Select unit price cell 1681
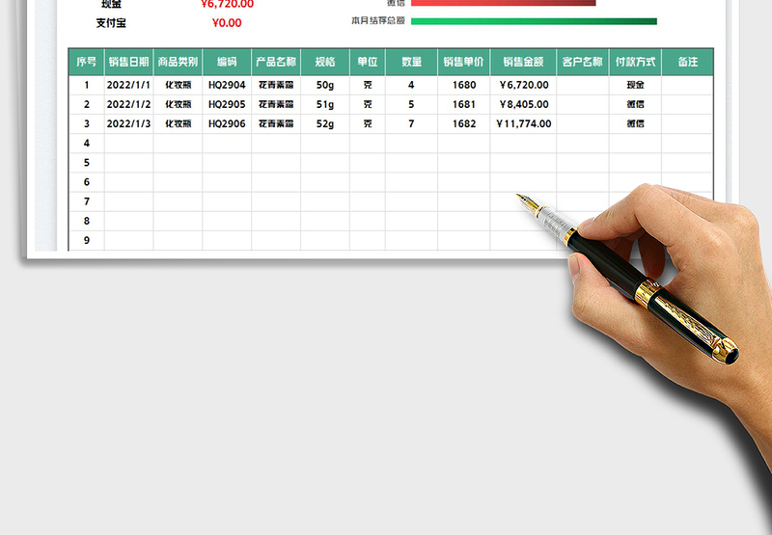The width and height of the screenshot is (772, 535). 463,104
